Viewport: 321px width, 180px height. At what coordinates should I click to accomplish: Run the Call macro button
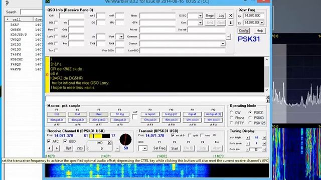point(78,114)
